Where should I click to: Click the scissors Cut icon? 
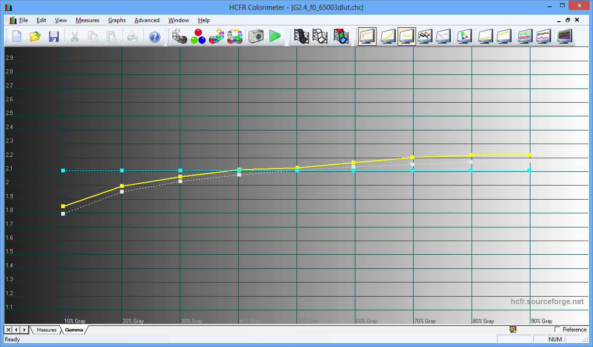[x=74, y=36]
